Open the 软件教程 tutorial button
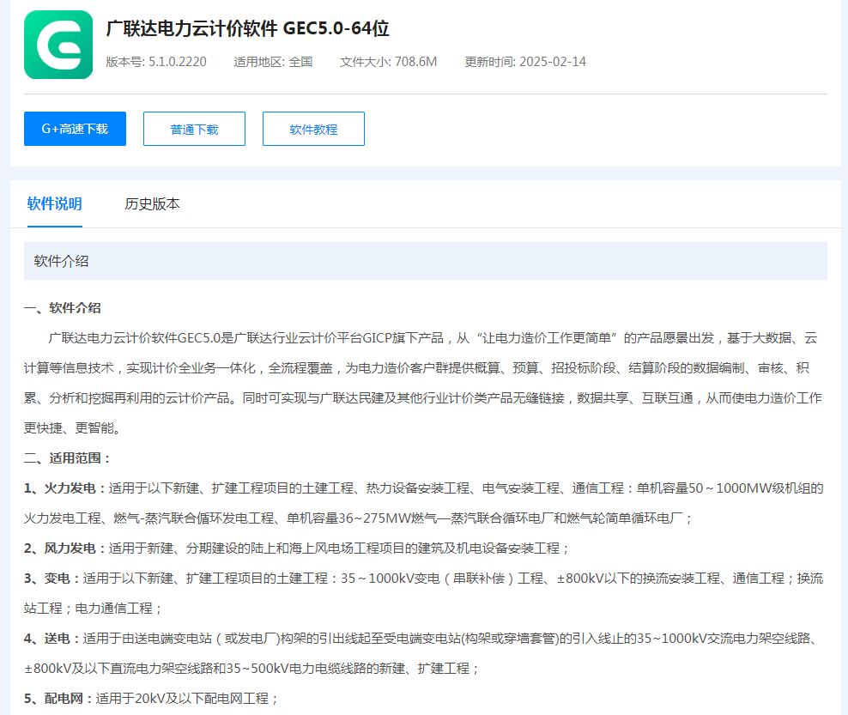 point(313,129)
